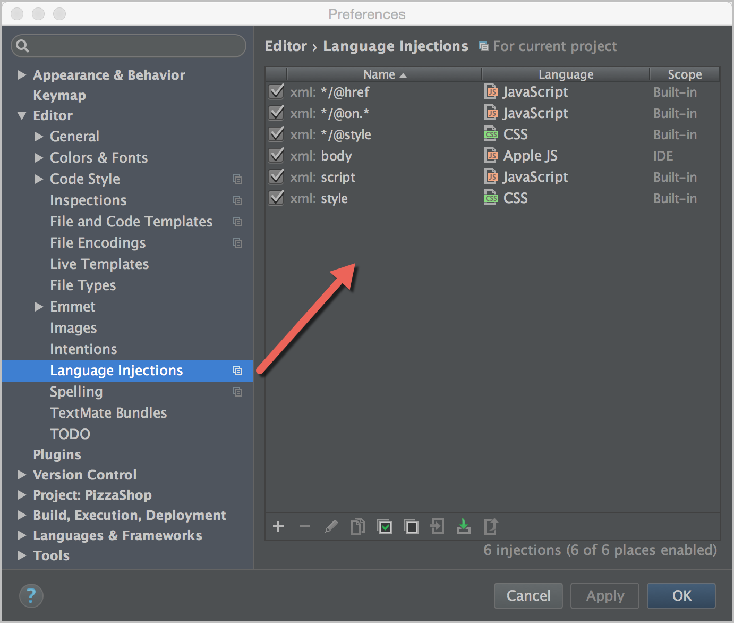
Task: Collapse the Editor tree section
Action: [22, 115]
